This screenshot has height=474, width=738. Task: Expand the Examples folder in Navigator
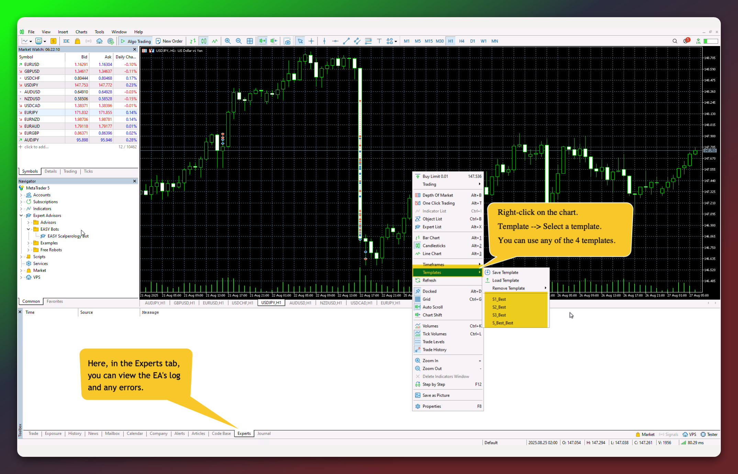pos(29,243)
